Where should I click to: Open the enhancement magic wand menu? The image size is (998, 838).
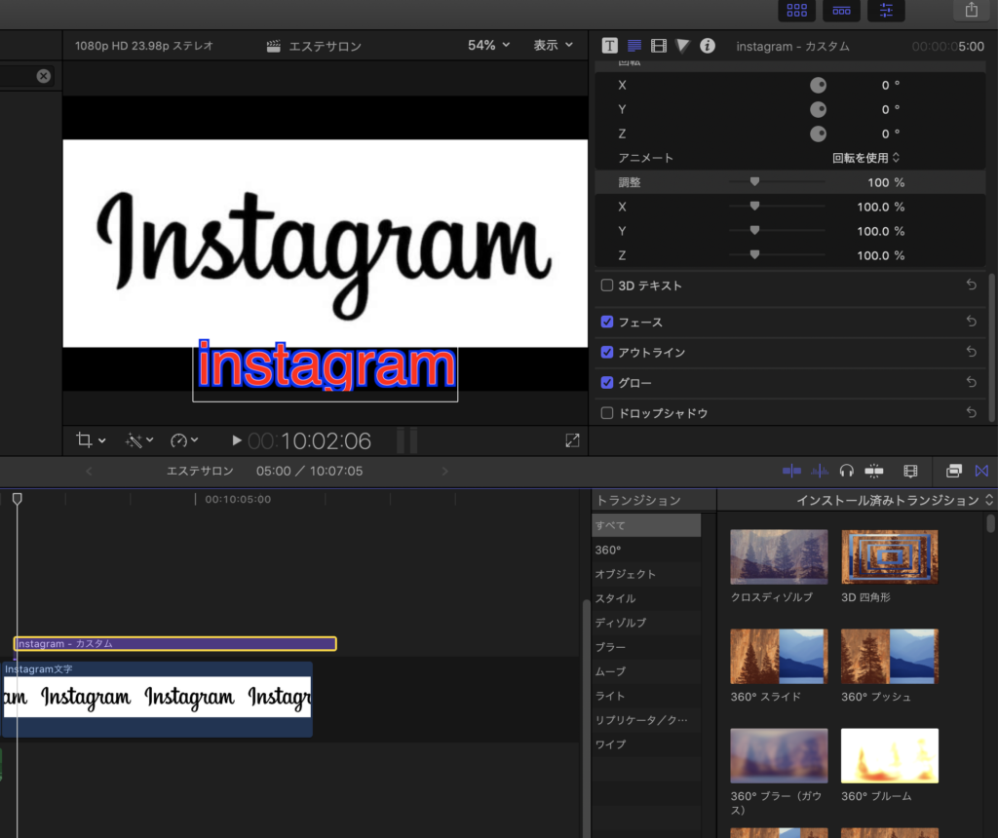[138, 440]
